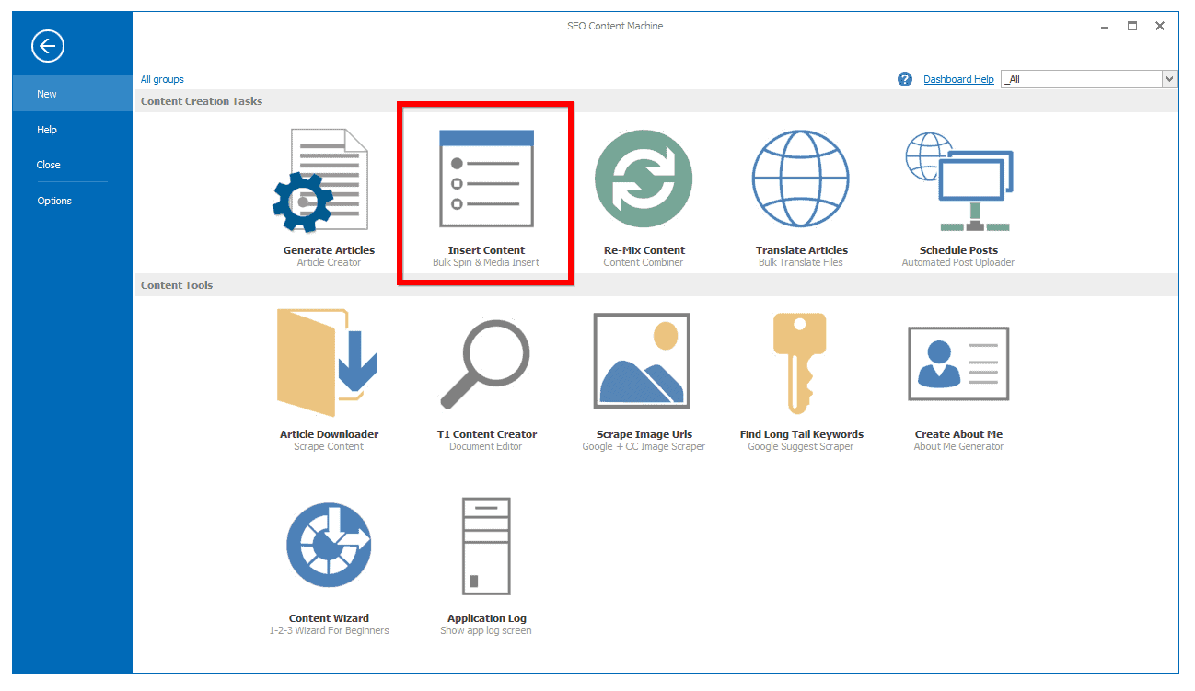Click the group filter input field
1195x691 pixels.
(1082, 79)
